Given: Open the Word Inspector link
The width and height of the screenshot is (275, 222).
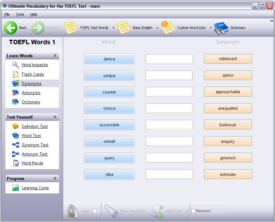Looking at the screenshot, I should click(35, 65).
